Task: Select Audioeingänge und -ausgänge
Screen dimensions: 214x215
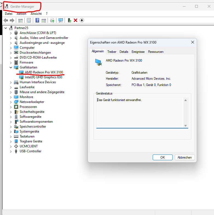Action: pos(42,43)
